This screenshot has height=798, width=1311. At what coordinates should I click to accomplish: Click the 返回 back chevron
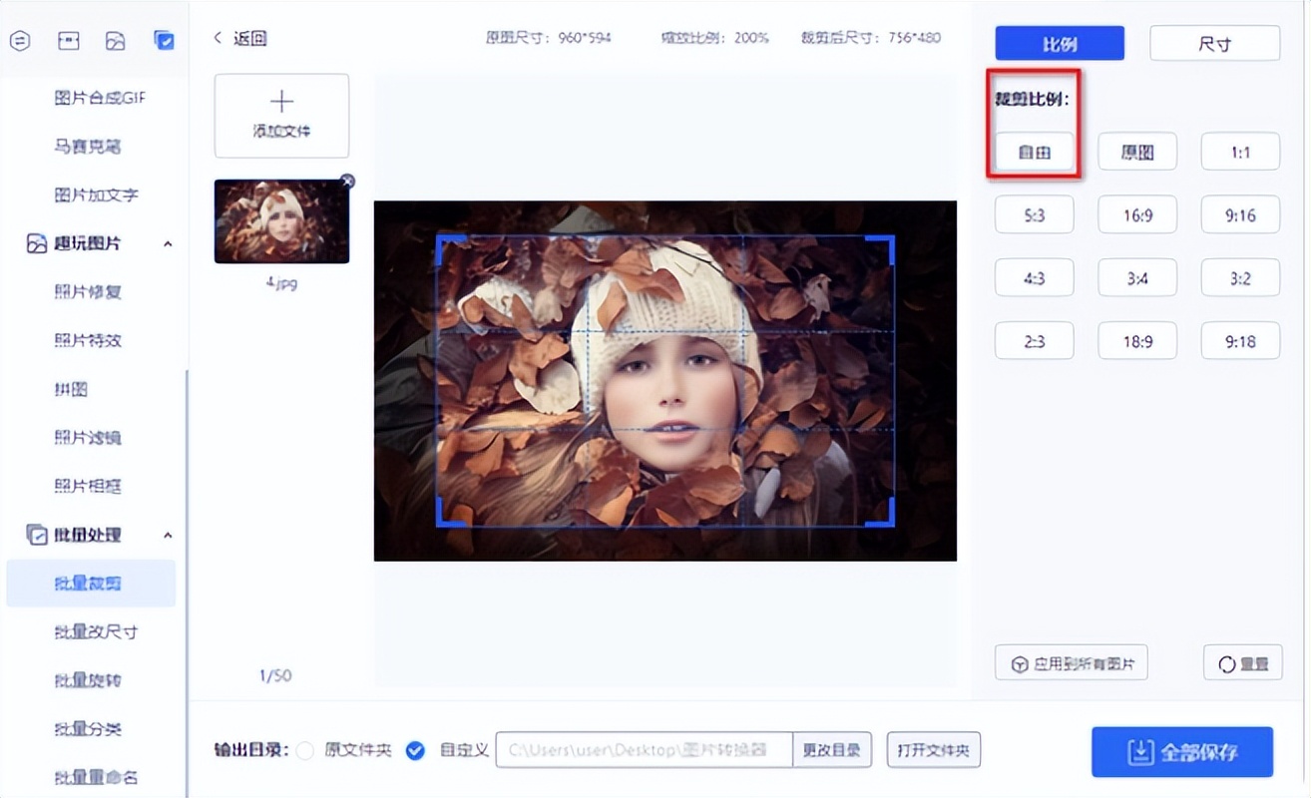(x=218, y=37)
